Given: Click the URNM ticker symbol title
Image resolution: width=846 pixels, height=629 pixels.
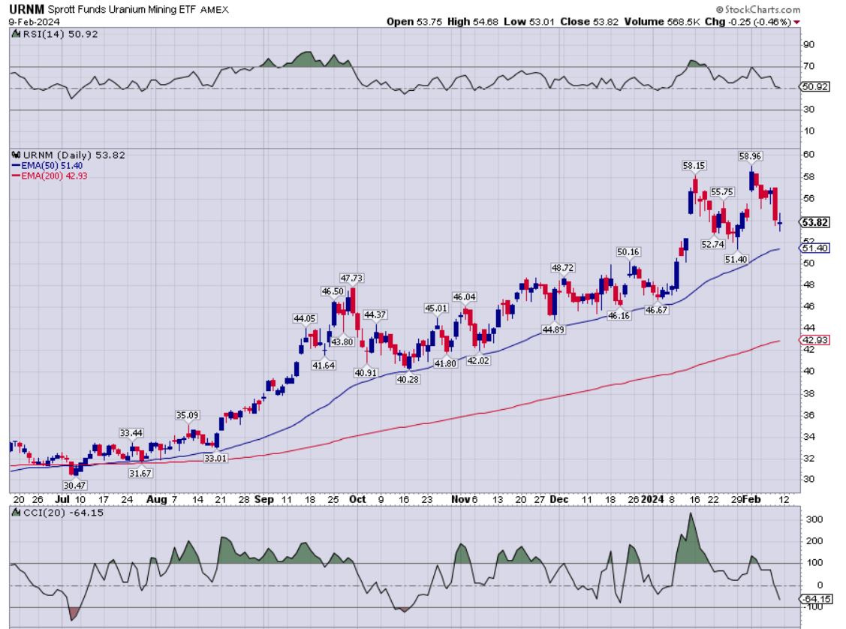Looking at the screenshot, I should point(26,9).
